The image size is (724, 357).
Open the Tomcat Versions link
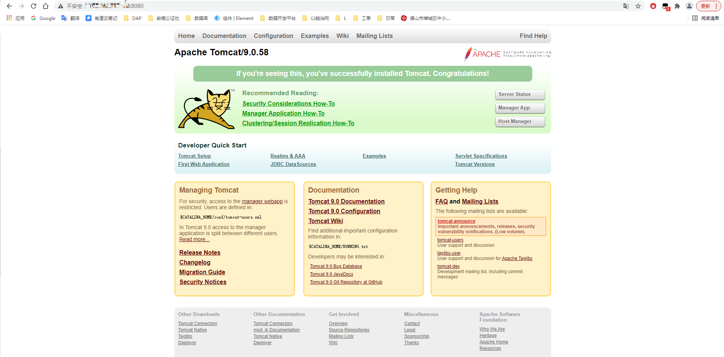tap(475, 164)
